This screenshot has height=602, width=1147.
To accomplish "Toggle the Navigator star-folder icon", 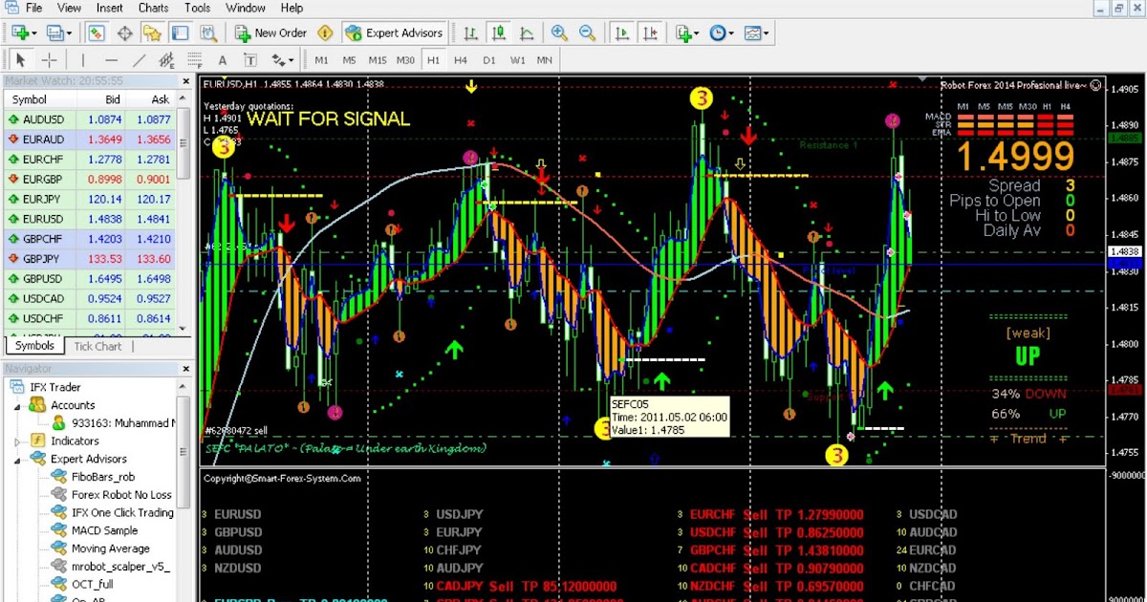I will click(152, 33).
